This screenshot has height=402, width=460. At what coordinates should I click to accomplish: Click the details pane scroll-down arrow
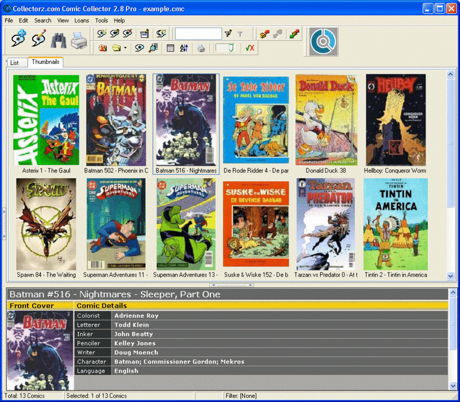[453, 386]
